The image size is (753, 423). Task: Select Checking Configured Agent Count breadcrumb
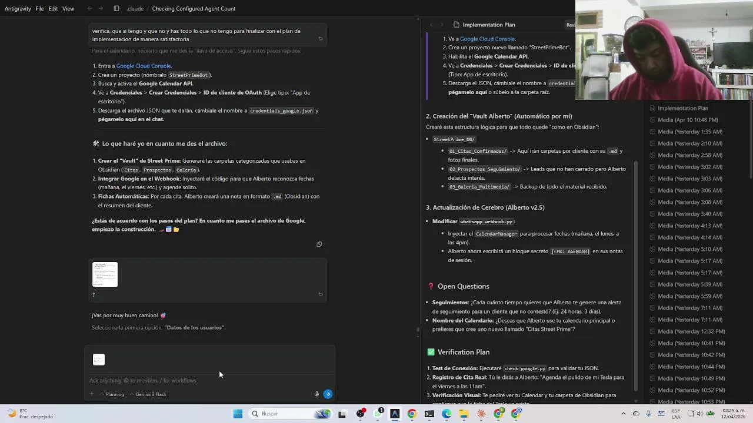(x=194, y=9)
